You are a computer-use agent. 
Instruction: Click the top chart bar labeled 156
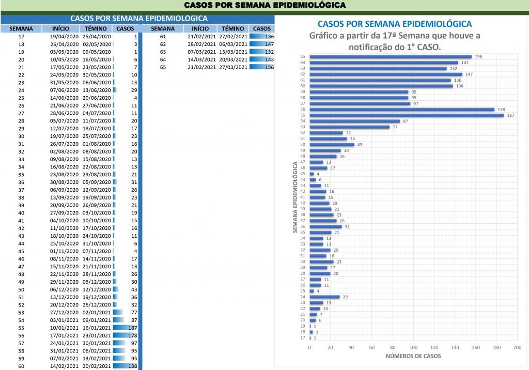click(x=390, y=57)
